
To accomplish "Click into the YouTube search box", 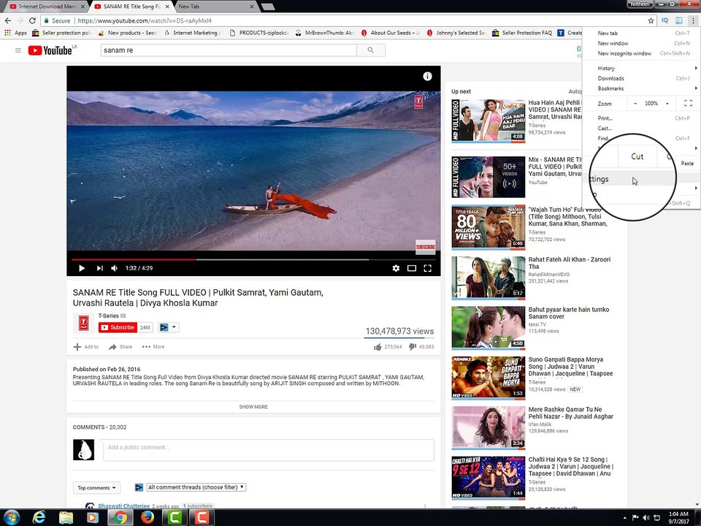I will (229, 50).
